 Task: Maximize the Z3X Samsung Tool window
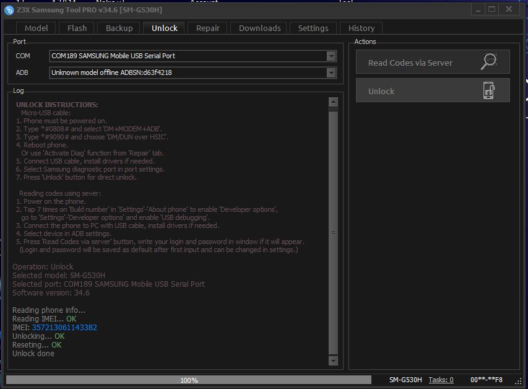(x=491, y=9)
